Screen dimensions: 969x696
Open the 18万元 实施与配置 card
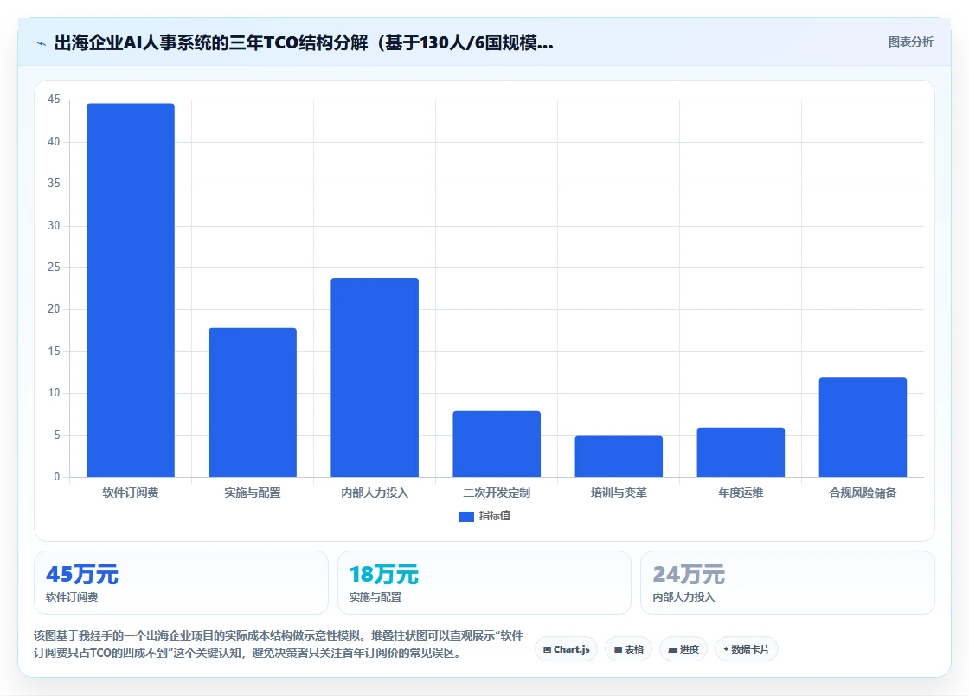tap(484, 583)
